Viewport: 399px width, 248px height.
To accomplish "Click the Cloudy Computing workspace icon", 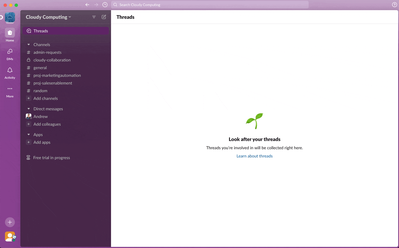I will [10, 18].
